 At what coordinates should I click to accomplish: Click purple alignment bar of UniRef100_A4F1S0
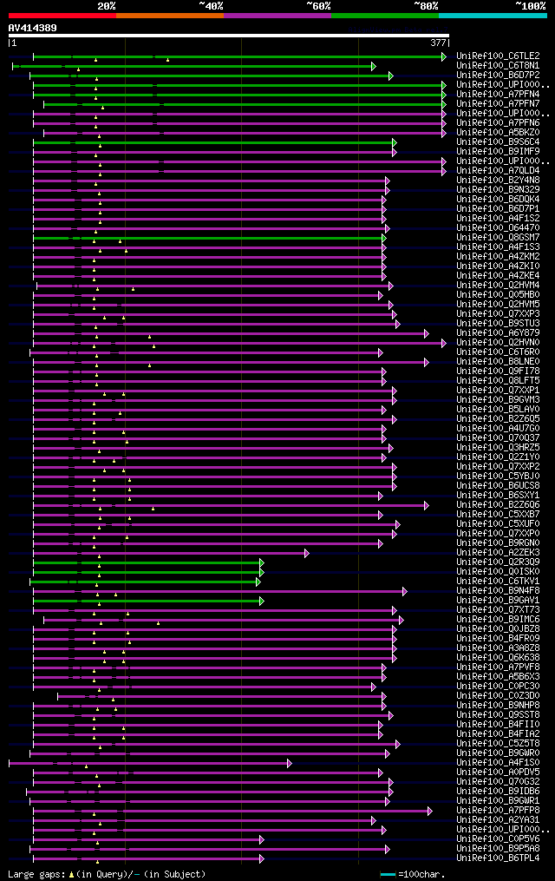[x=150, y=764]
